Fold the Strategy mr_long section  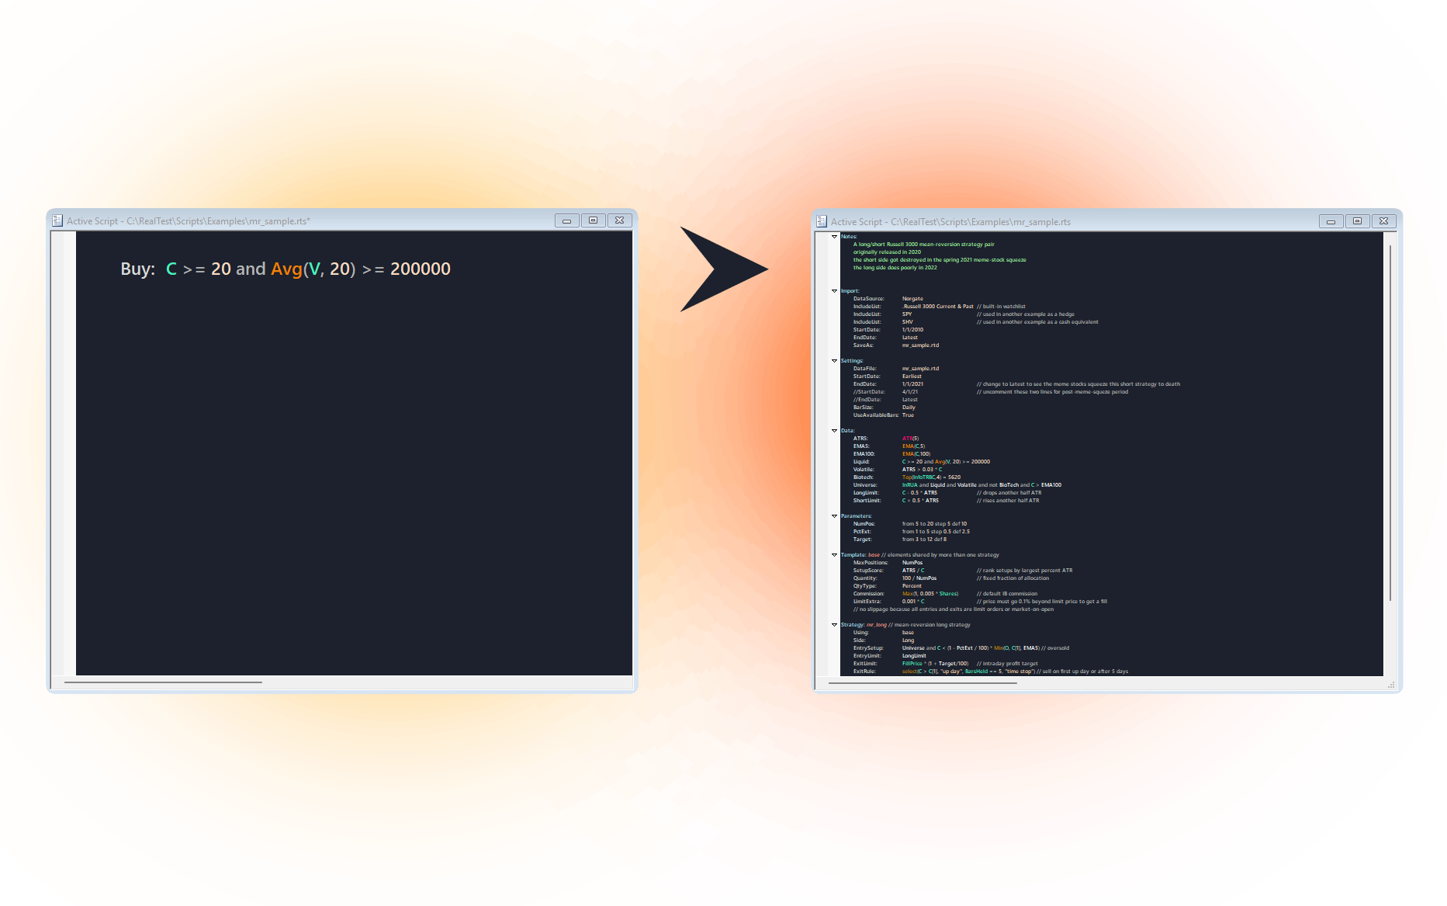tap(835, 625)
